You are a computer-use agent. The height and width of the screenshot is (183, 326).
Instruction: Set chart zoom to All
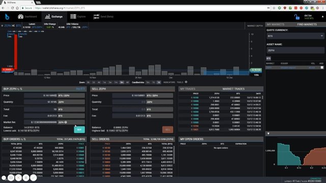click(127, 82)
